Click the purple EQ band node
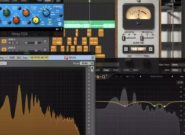The width and height of the screenshot is (185, 135). [125, 106]
